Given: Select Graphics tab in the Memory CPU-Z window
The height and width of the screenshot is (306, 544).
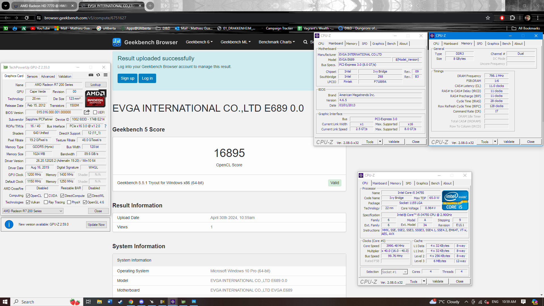Looking at the screenshot, I should [493, 44].
